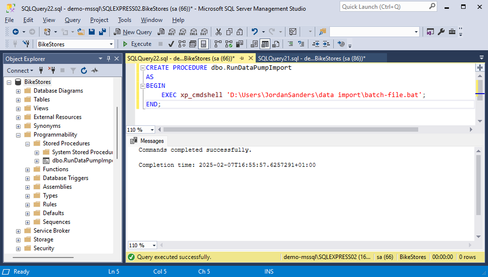Click the Save All icon

pos(102,32)
